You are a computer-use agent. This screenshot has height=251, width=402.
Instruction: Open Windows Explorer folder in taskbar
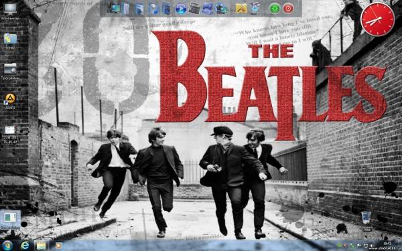[41, 246]
